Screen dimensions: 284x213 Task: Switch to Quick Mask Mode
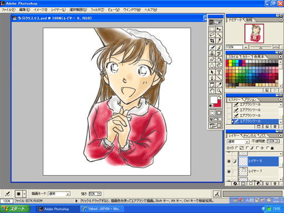[x=219, y=113]
